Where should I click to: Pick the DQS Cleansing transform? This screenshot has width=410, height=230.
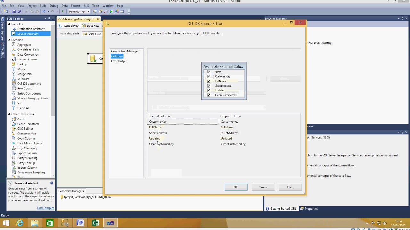coord(27,148)
